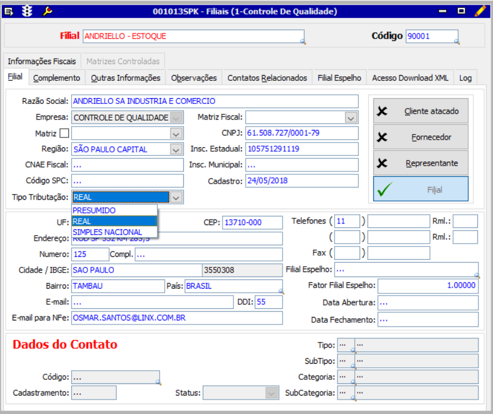Viewport: 493px width, 414px height.
Task: Open the Matriz Fiscal dropdown
Action: [351, 118]
